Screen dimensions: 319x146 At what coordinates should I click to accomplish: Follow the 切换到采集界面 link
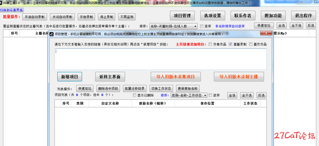coord(12,10)
